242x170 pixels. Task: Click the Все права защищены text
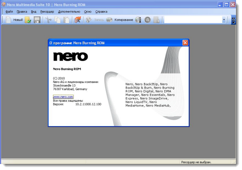(x=68, y=101)
